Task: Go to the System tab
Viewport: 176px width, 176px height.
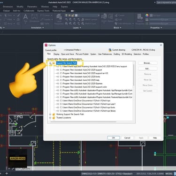Action: 93,54
